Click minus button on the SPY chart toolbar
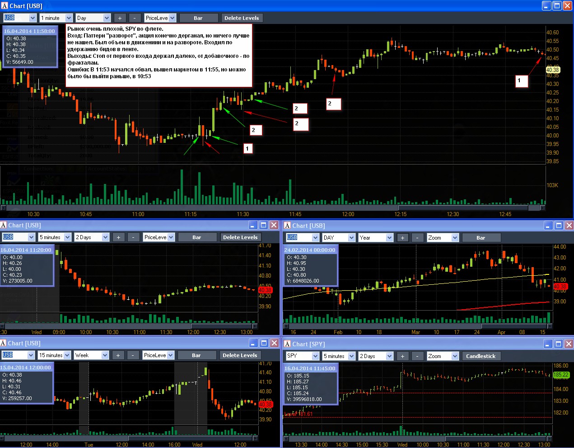The height and width of the screenshot is (448, 574). 417,356
